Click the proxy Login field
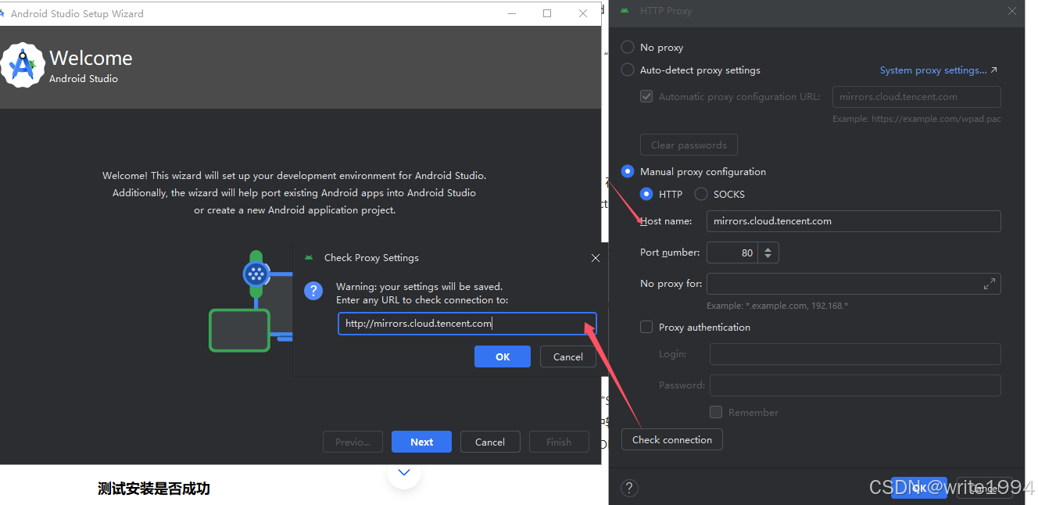This screenshot has width=1038, height=505. 855,354
